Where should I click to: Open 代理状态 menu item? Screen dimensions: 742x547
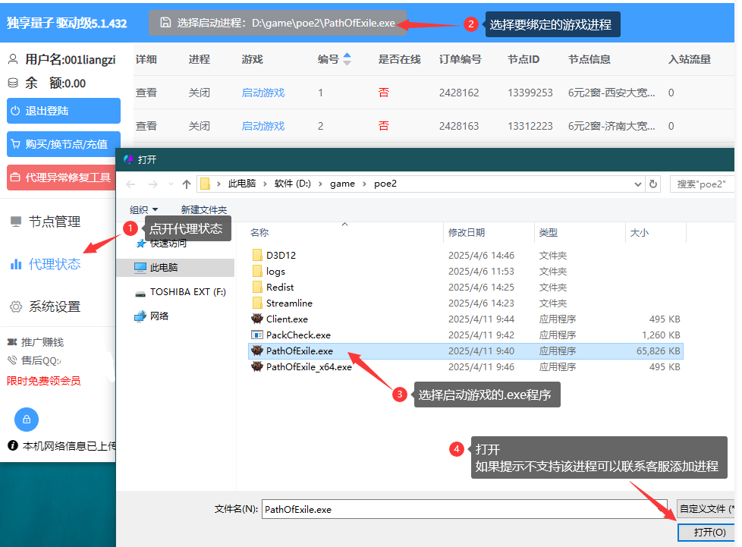pyautogui.click(x=55, y=264)
